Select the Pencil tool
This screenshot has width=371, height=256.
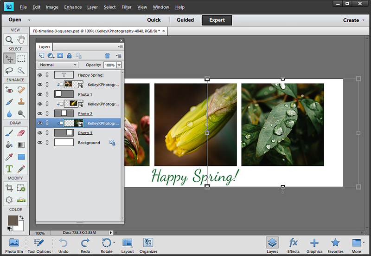[x=21, y=169]
